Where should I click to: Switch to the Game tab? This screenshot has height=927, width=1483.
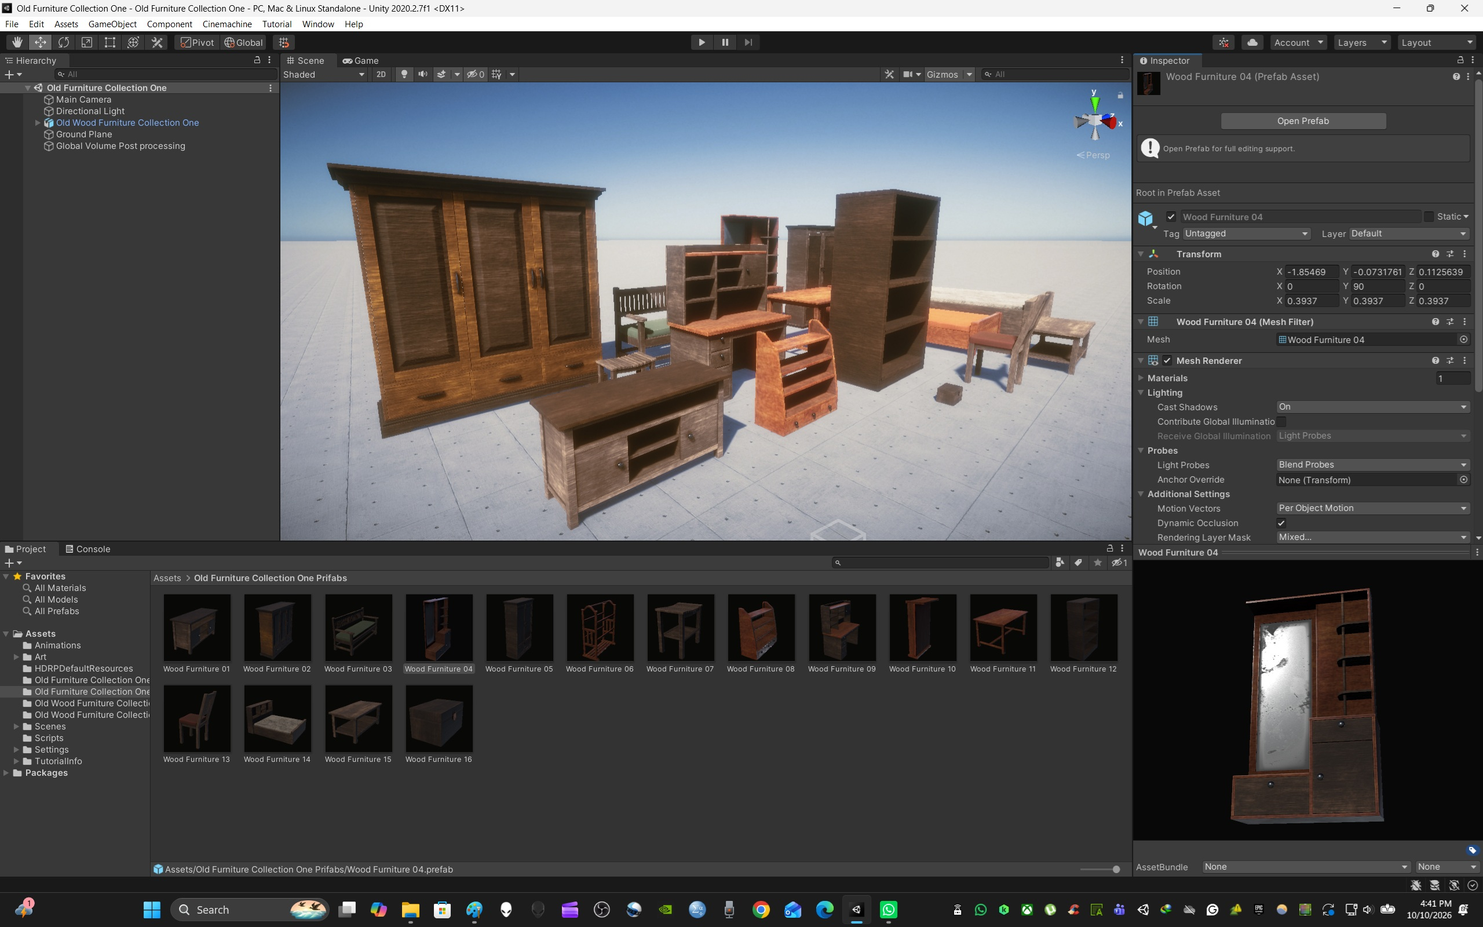tap(361, 61)
